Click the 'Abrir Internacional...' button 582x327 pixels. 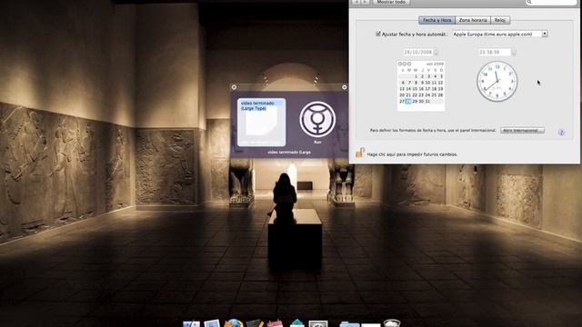[x=522, y=130]
